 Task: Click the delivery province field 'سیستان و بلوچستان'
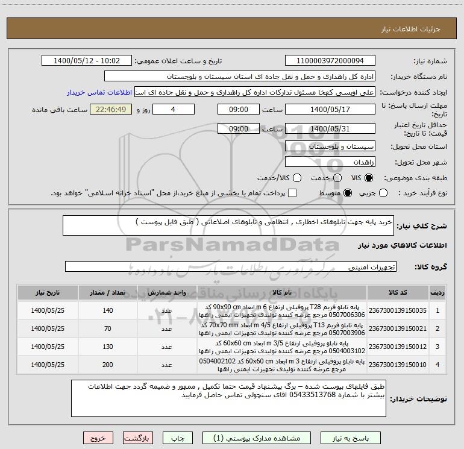[330, 146]
